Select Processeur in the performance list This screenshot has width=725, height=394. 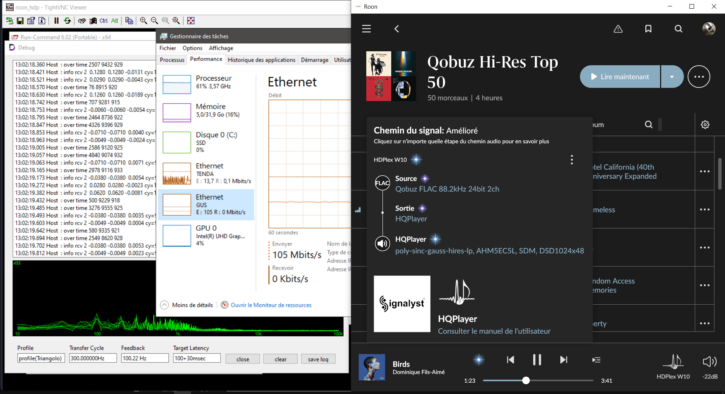[206, 84]
